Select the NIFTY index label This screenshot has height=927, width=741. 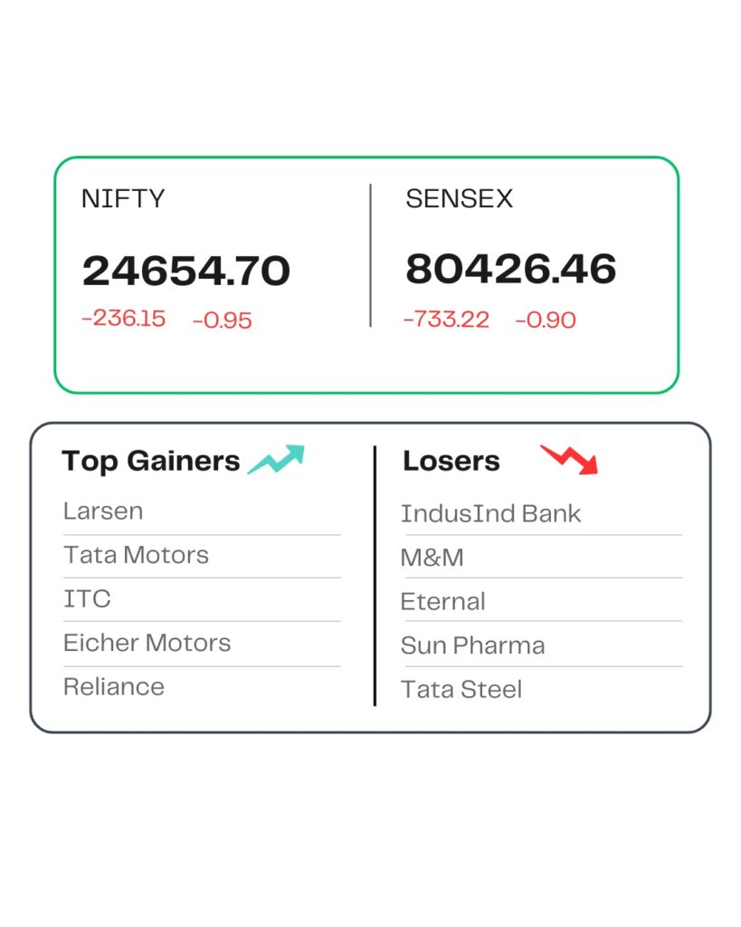coord(123,198)
